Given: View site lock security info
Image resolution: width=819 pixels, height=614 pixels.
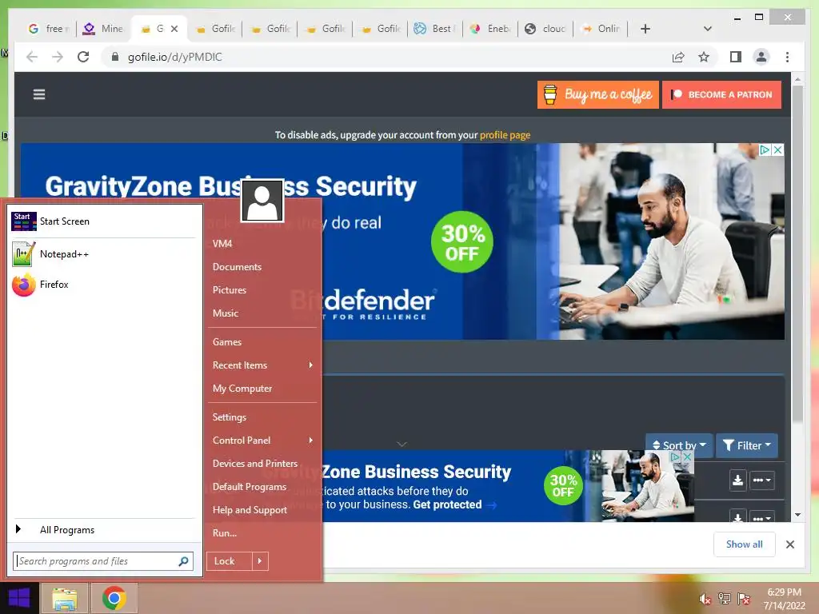Looking at the screenshot, I should [x=115, y=57].
